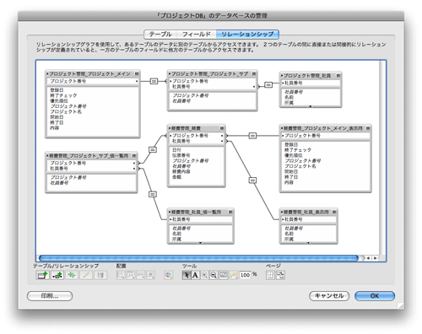The width and height of the screenshot is (422, 334).
Task: Click the left scroll arrow of the graph
Action: (x=368, y=258)
